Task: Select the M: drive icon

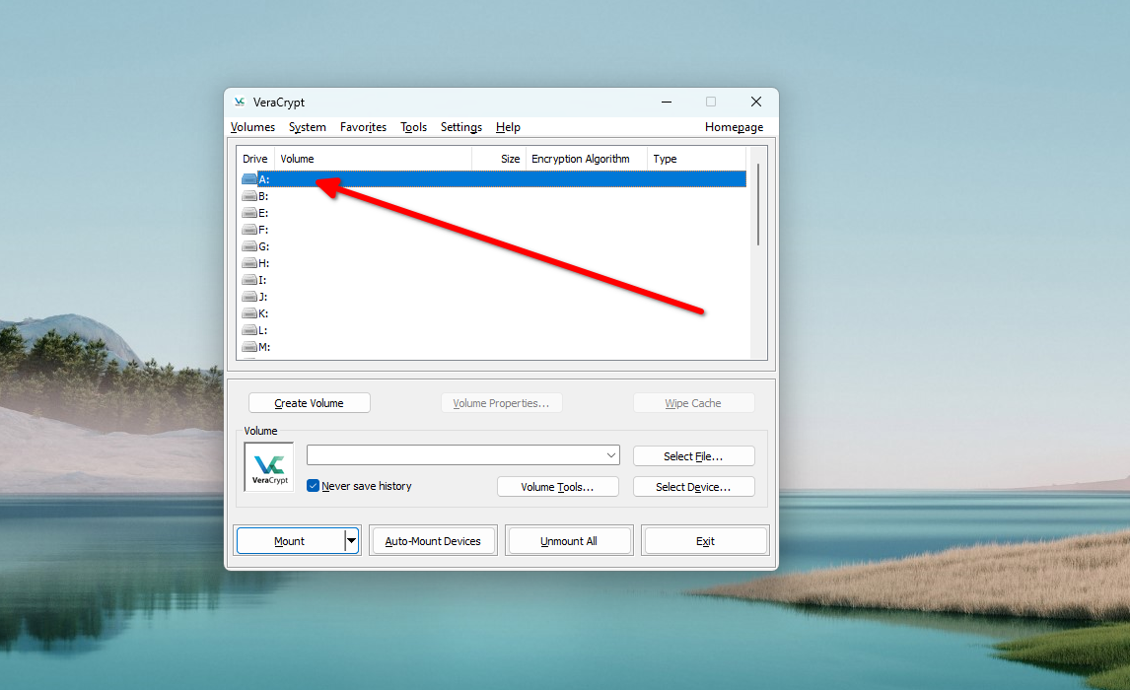Action: pyautogui.click(x=249, y=346)
